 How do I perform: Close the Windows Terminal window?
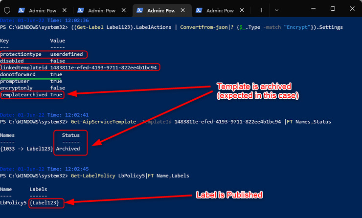point(352,8)
